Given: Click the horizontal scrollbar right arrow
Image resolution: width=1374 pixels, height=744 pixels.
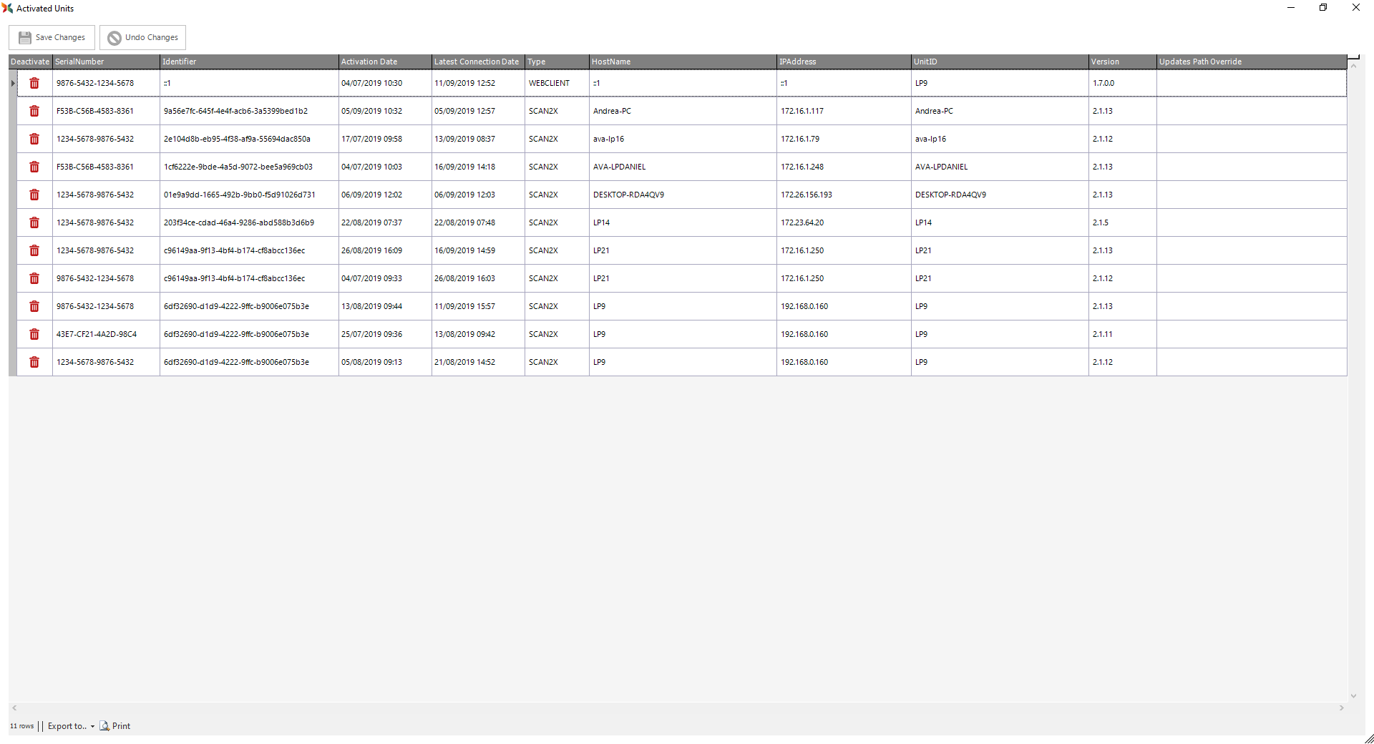Looking at the screenshot, I should point(1341,708).
